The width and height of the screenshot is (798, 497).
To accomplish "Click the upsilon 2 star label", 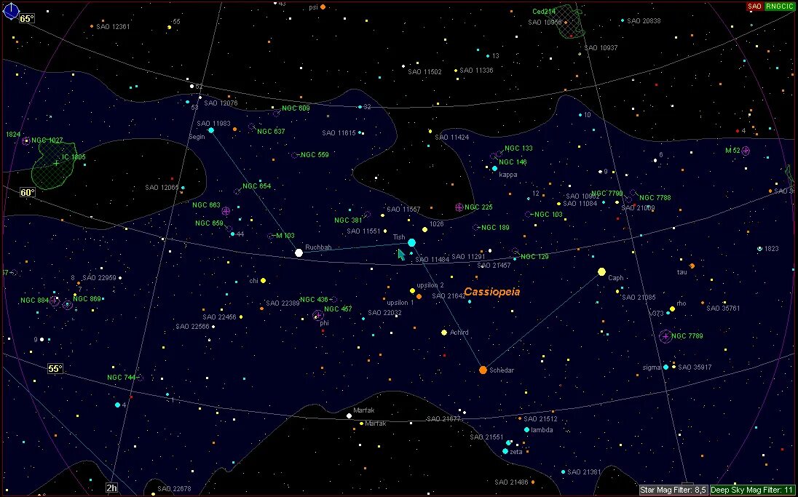I will (x=430, y=285).
